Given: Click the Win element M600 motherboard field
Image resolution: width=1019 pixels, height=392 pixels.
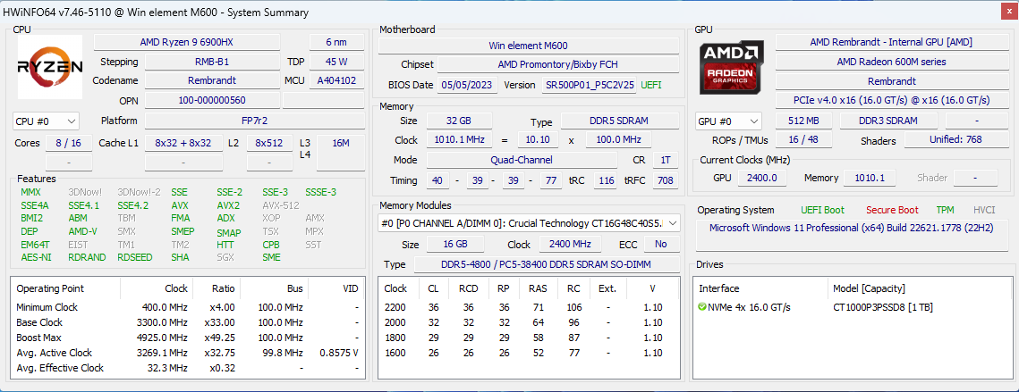Looking at the screenshot, I should click(529, 46).
